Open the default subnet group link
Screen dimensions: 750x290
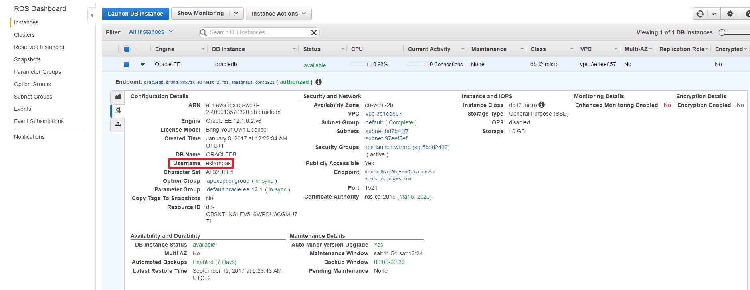pos(374,122)
